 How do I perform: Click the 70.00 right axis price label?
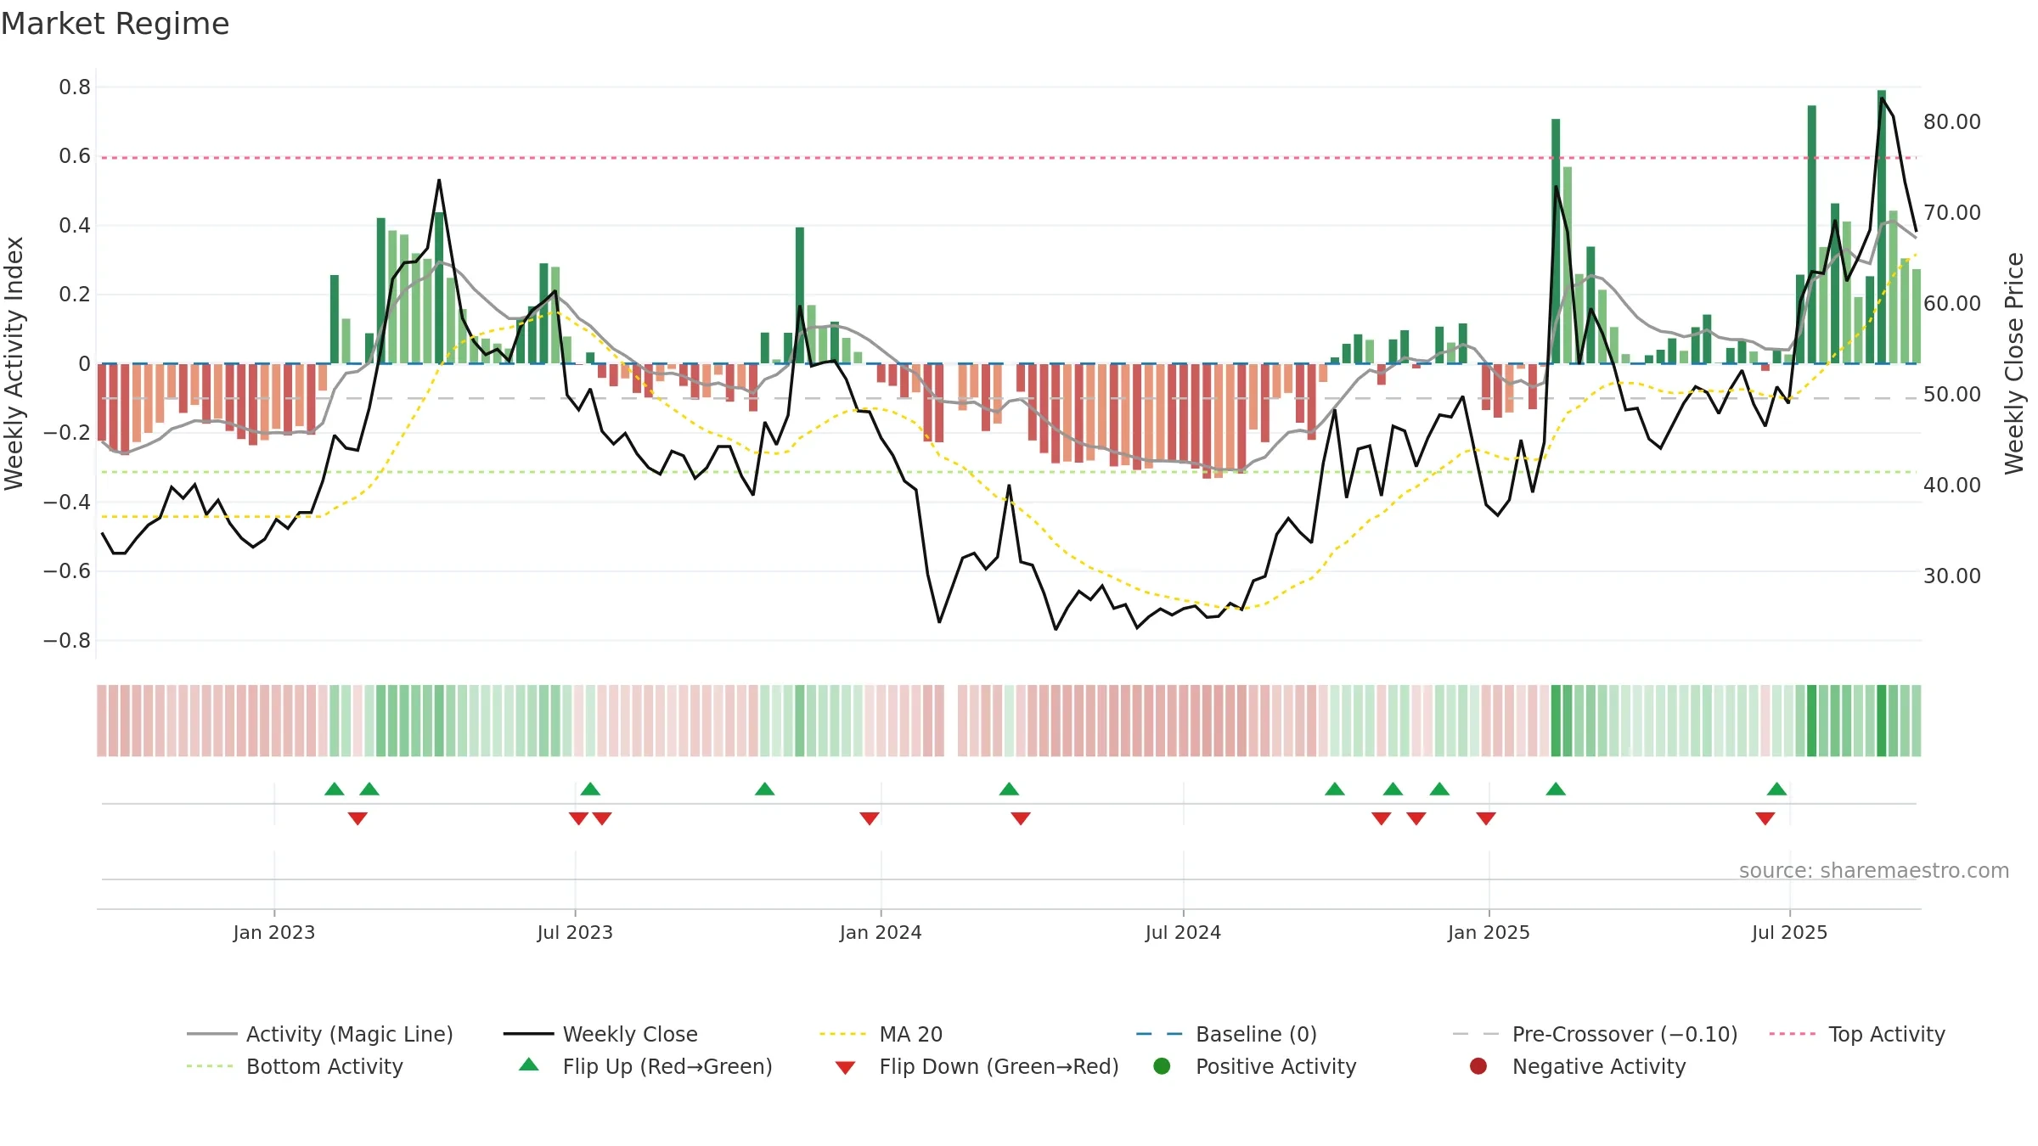1951,212
